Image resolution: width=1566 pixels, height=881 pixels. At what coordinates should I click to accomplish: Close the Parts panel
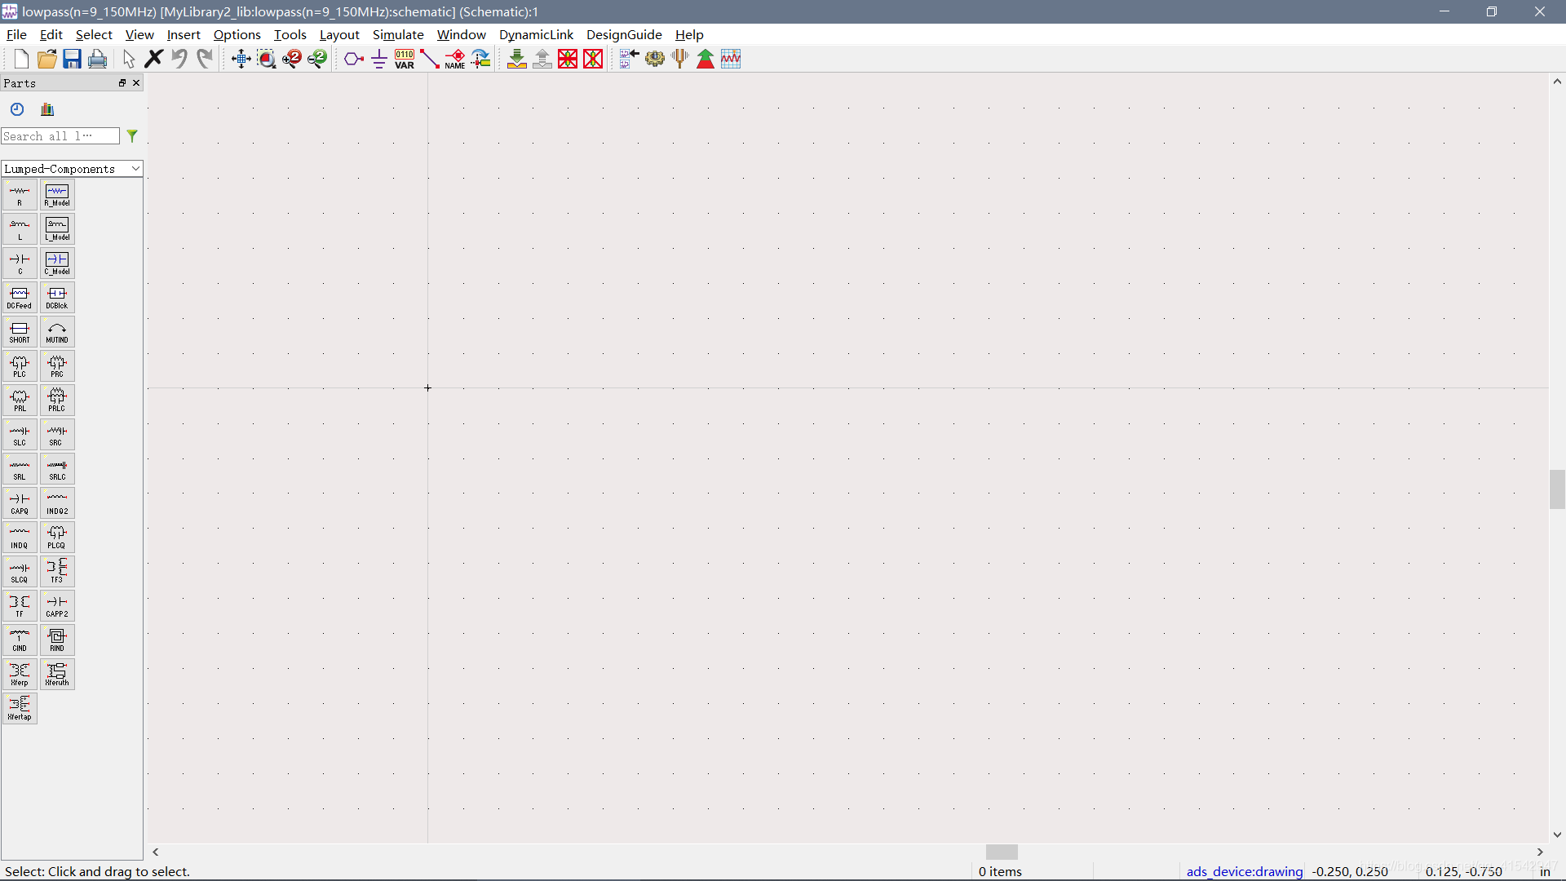coord(136,83)
